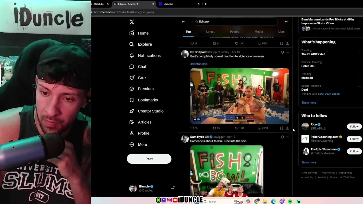Follow TheEpic Streamers

(354, 151)
